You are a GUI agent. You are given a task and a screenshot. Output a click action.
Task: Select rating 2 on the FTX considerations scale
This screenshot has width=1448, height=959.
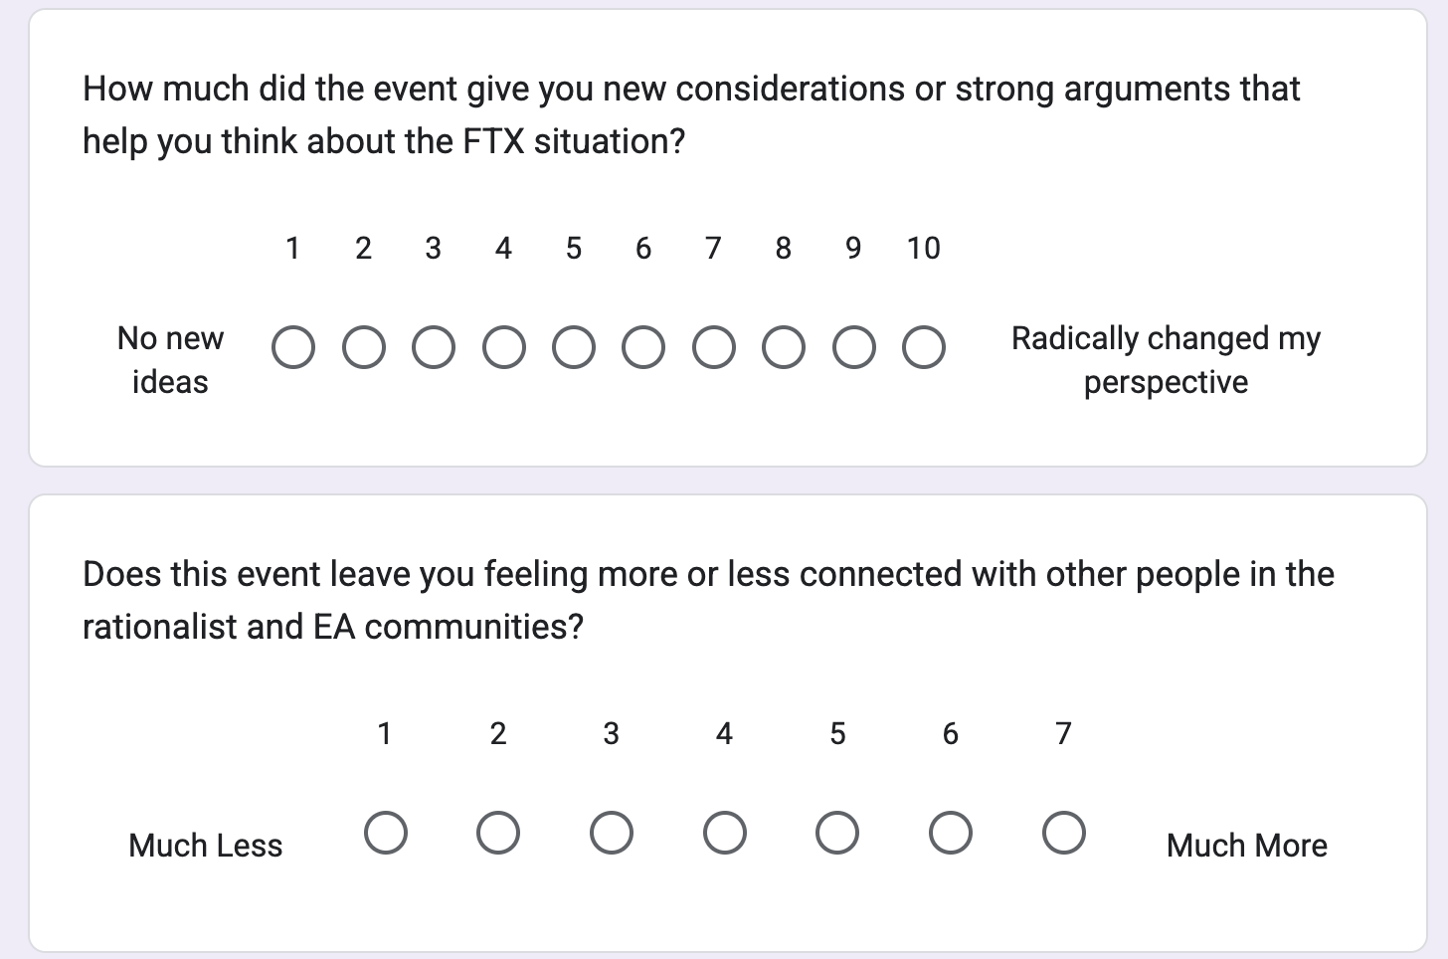click(363, 346)
